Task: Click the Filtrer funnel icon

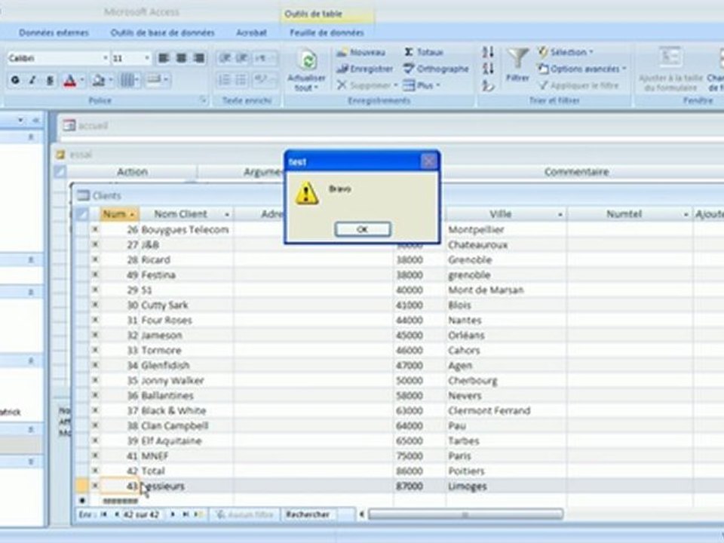Action: pos(517,59)
